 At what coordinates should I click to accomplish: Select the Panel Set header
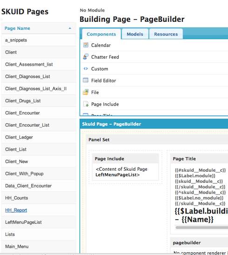click(157, 140)
